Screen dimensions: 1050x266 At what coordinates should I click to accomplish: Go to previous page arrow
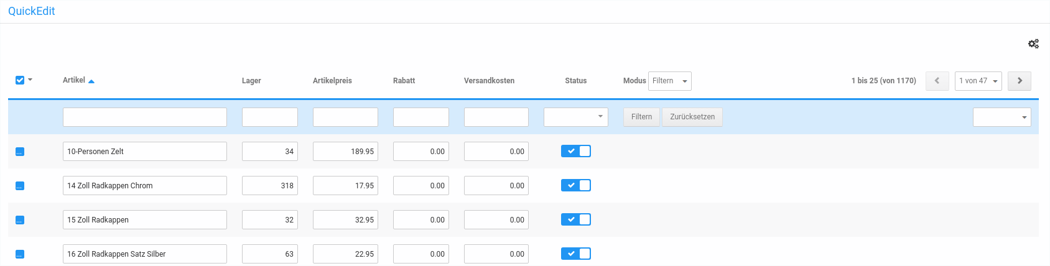pos(937,81)
